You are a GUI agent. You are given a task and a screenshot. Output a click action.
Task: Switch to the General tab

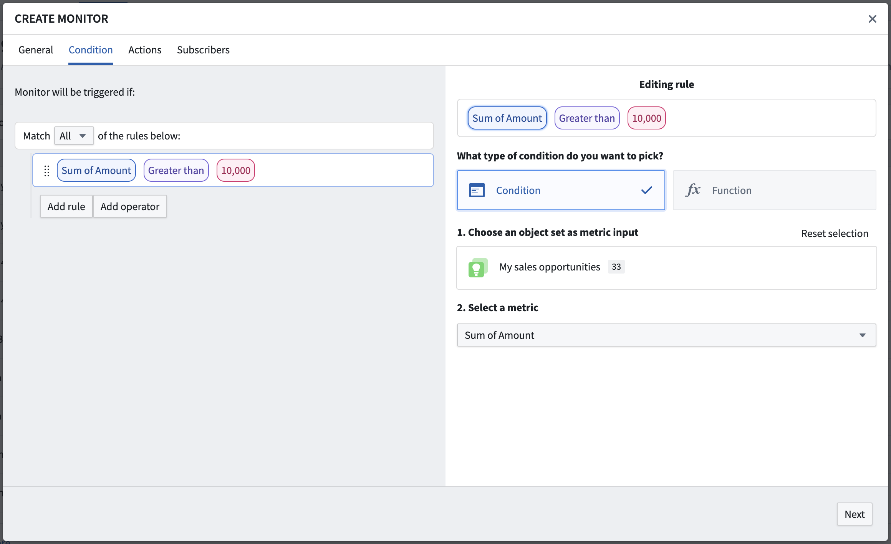pyautogui.click(x=36, y=50)
